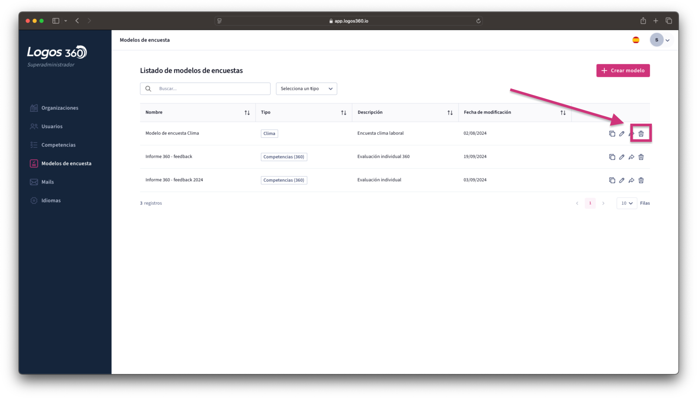This screenshot has width=697, height=398.
Task: Edit the 19/09/2024 row with pencil
Action: (621, 157)
